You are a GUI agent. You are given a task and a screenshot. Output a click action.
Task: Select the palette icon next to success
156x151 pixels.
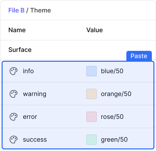(x=13, y=140)
